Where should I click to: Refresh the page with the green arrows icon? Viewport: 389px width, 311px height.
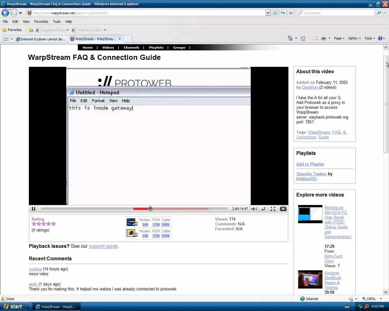(x=283, y=13)
